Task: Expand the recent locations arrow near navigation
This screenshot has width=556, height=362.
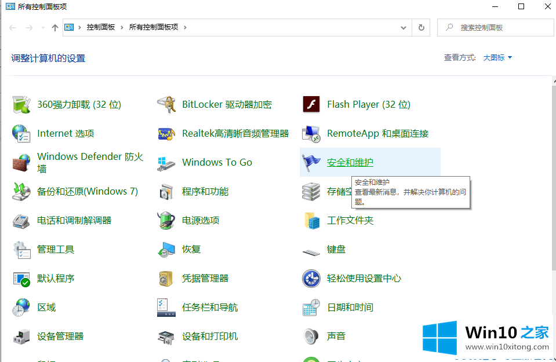Action: [x=43, y=28]
